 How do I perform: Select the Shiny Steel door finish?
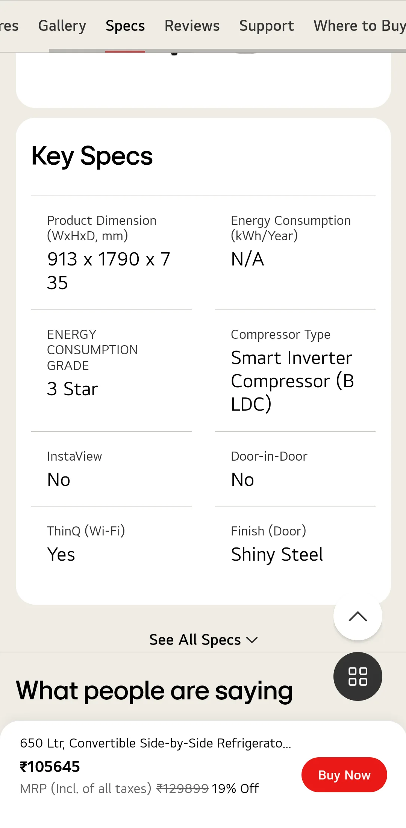pos(277,554)
